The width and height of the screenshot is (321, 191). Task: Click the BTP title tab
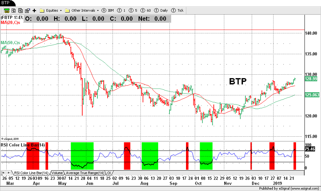pos(6,3)
